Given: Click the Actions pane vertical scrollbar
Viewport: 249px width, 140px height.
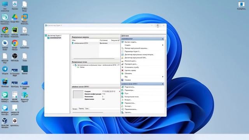Looking at the screenshot, I should click(165, 73).
